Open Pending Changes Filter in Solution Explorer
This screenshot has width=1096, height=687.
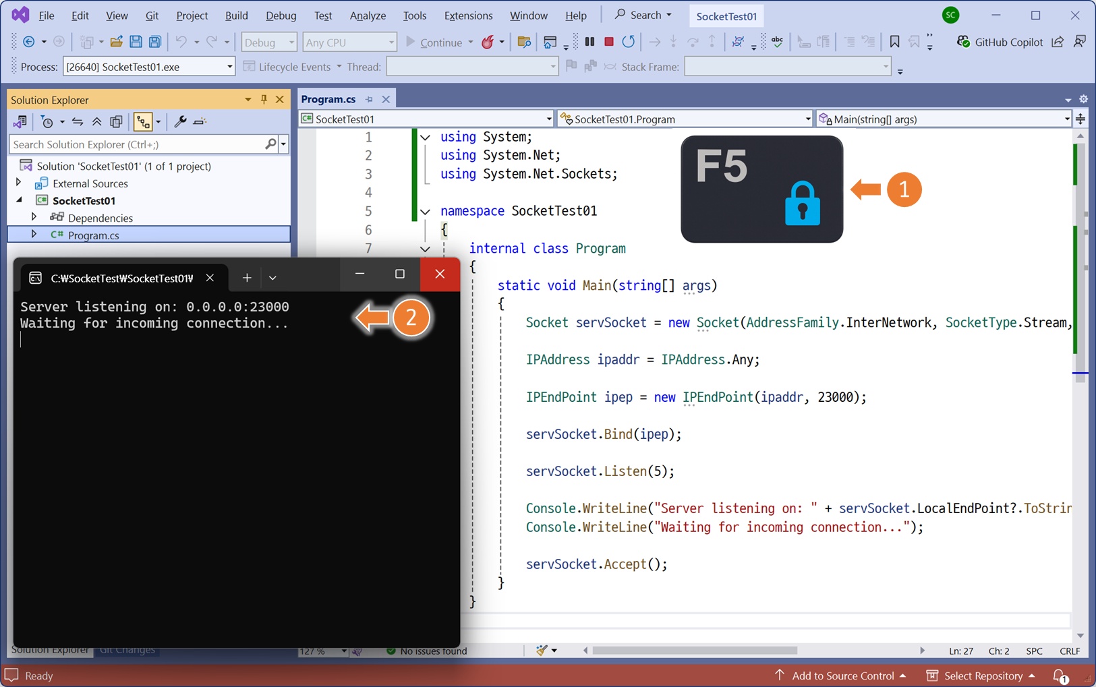tap(47, 121)
